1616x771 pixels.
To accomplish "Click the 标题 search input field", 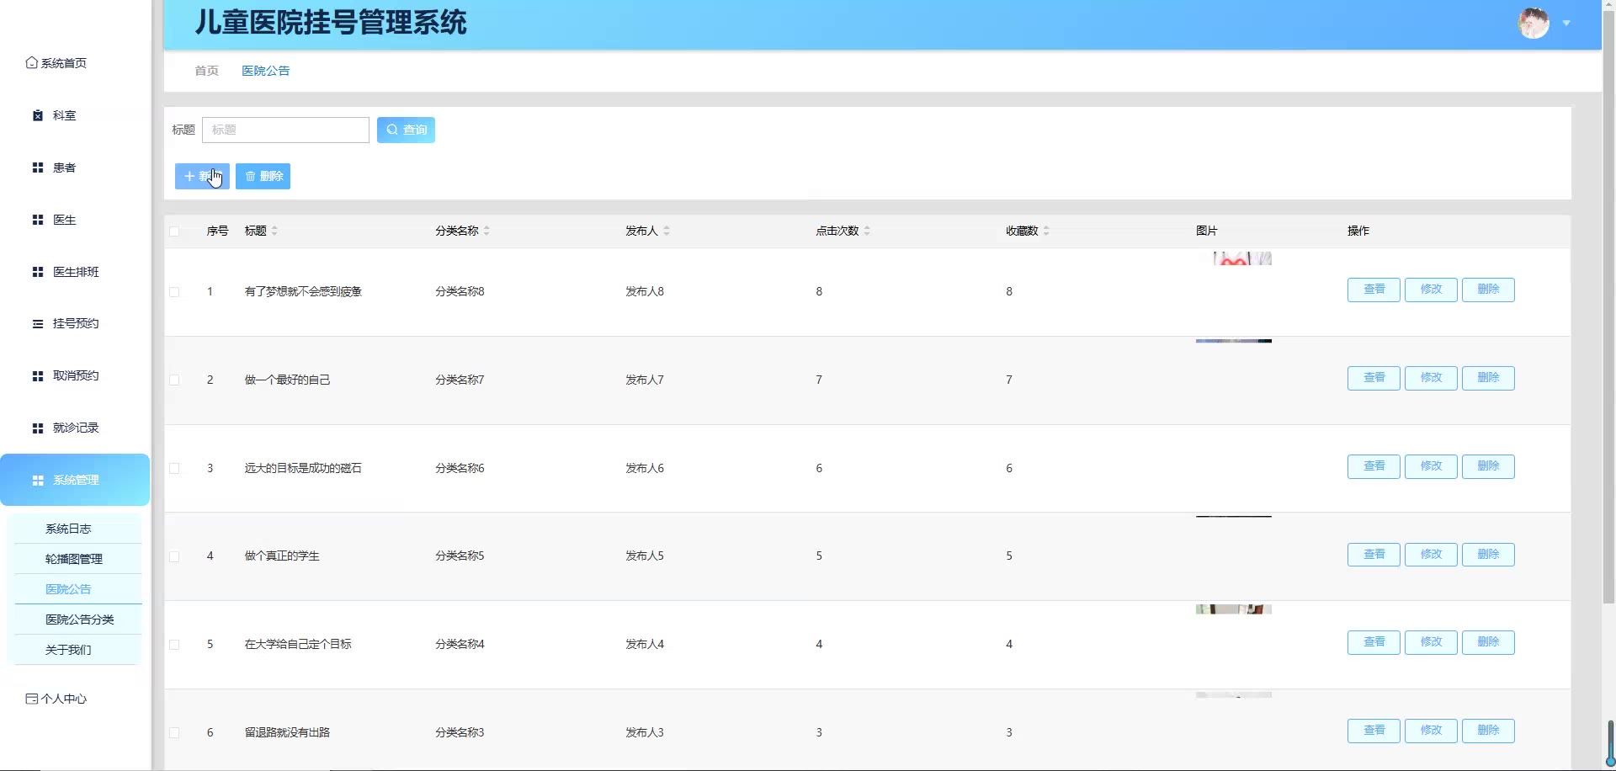I will point(285,130).
